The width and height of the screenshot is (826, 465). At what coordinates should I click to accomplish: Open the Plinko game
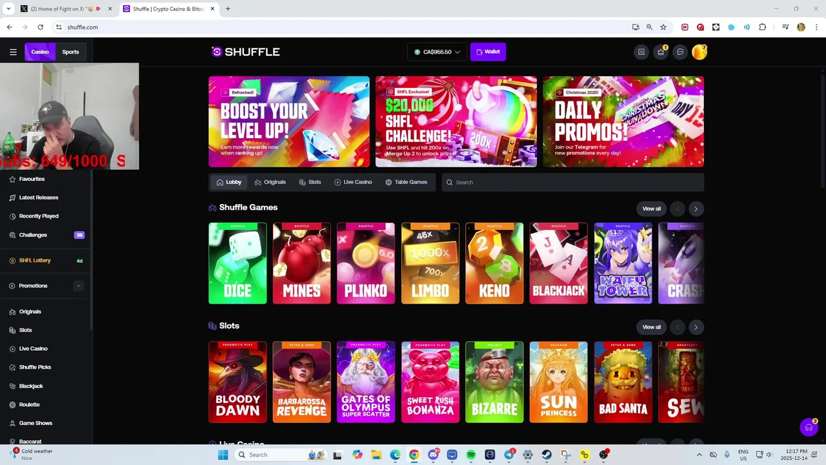366,263
